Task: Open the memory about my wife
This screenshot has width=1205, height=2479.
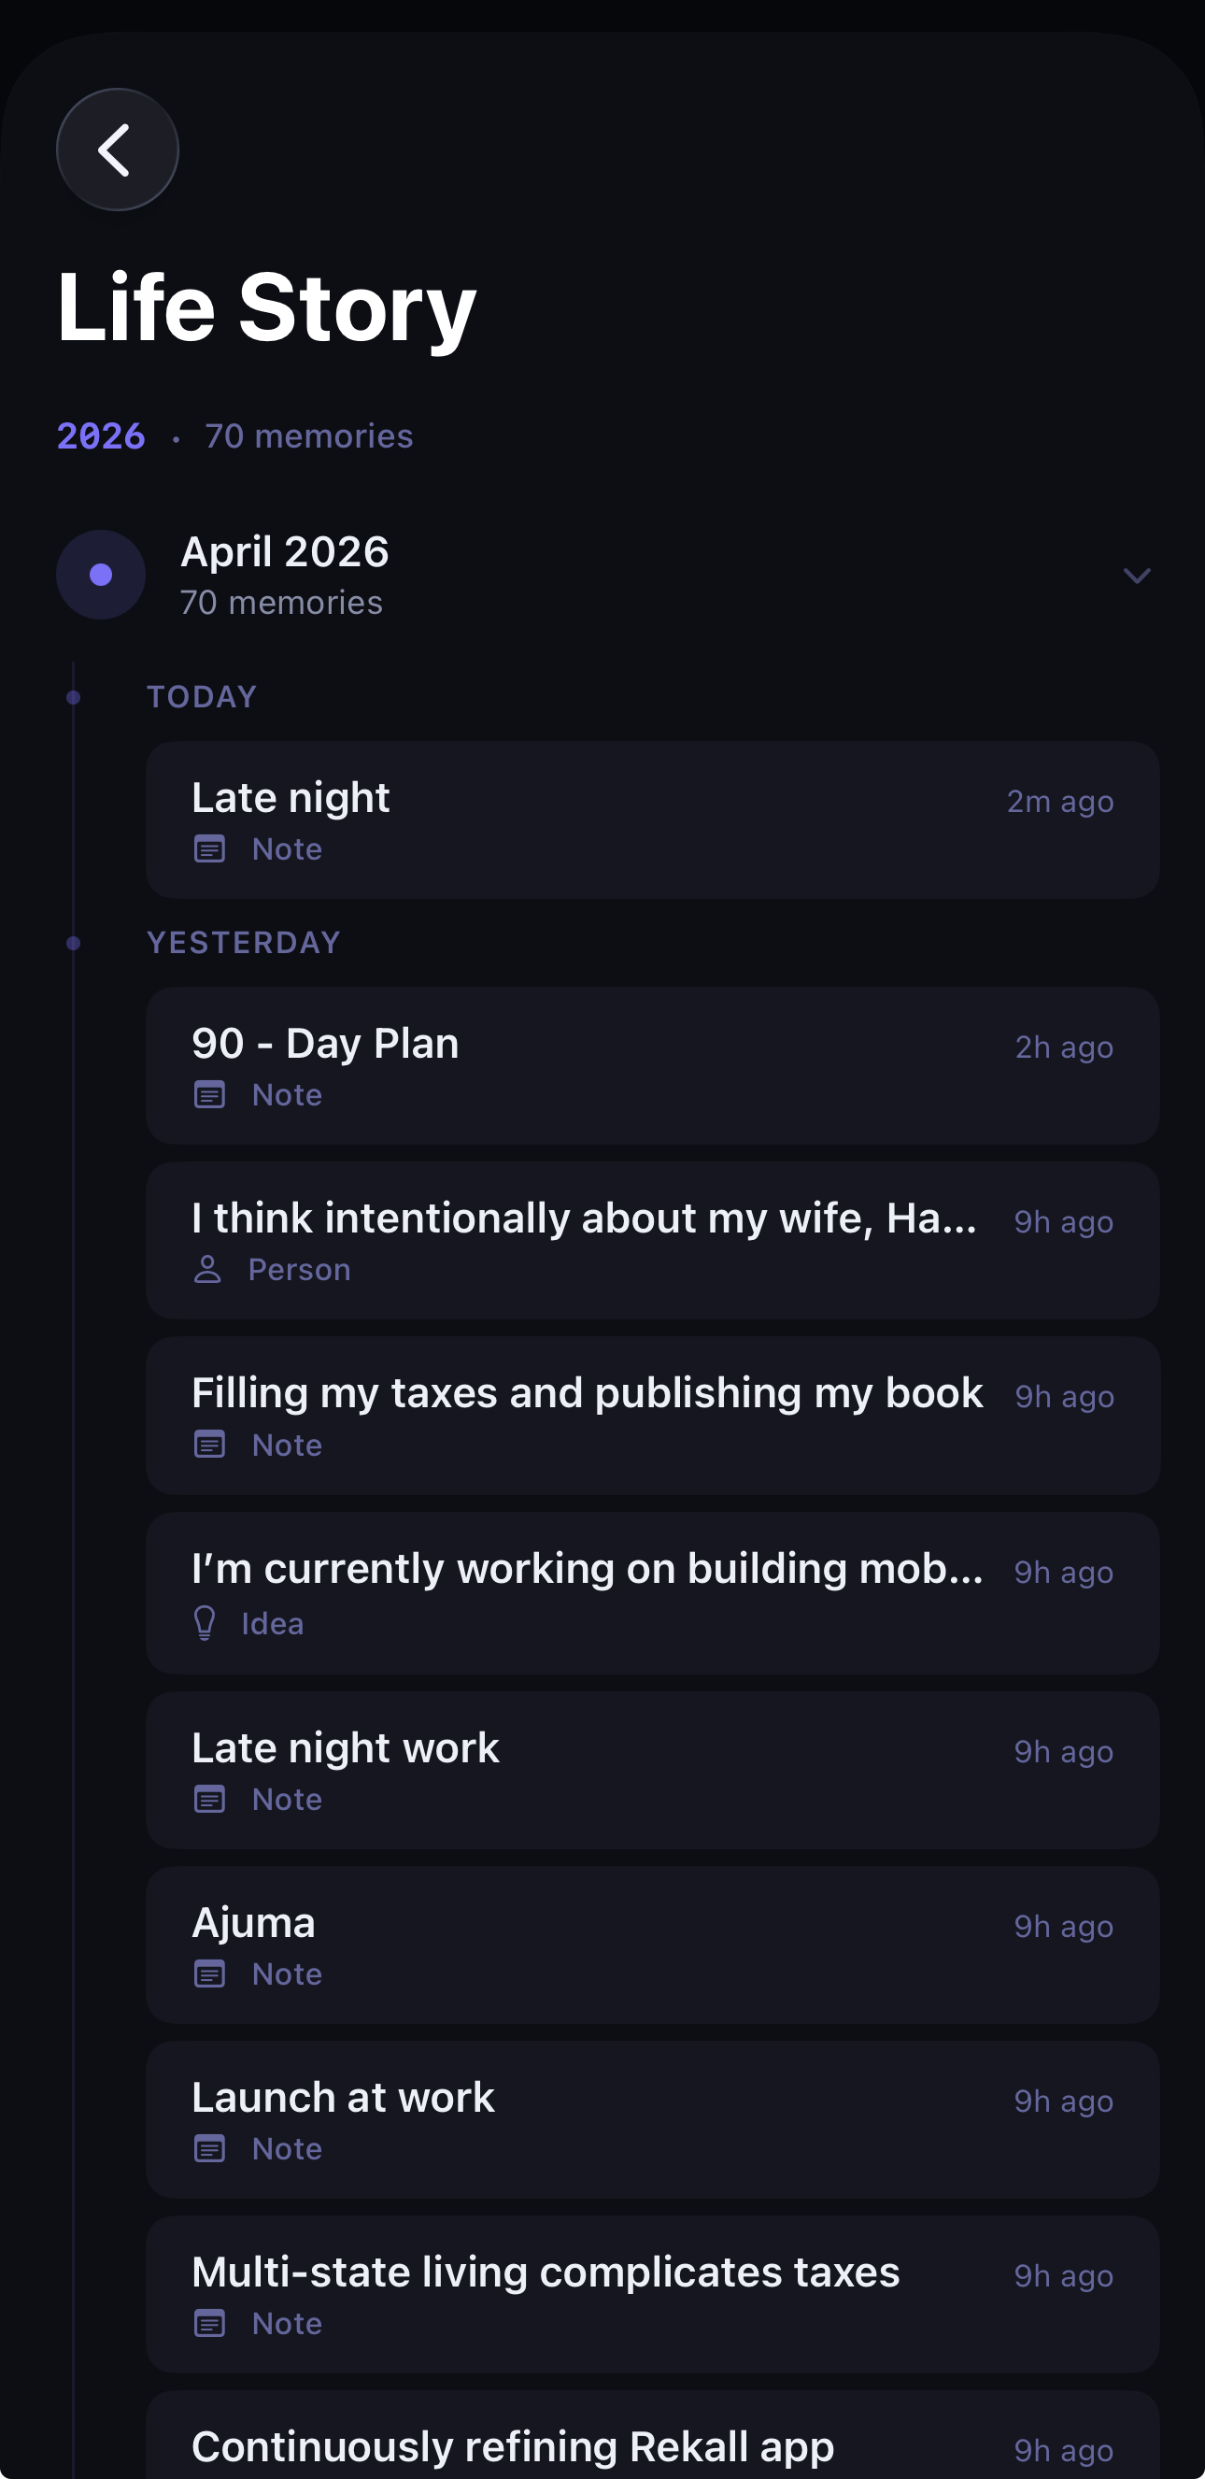Action: coord(652,1239)
